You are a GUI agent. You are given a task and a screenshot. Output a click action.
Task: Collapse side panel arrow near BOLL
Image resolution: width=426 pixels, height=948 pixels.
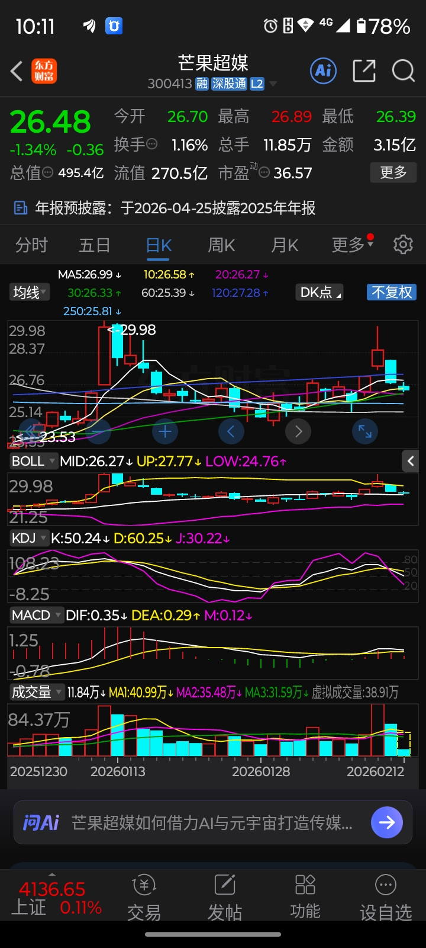tap(411, 461)
